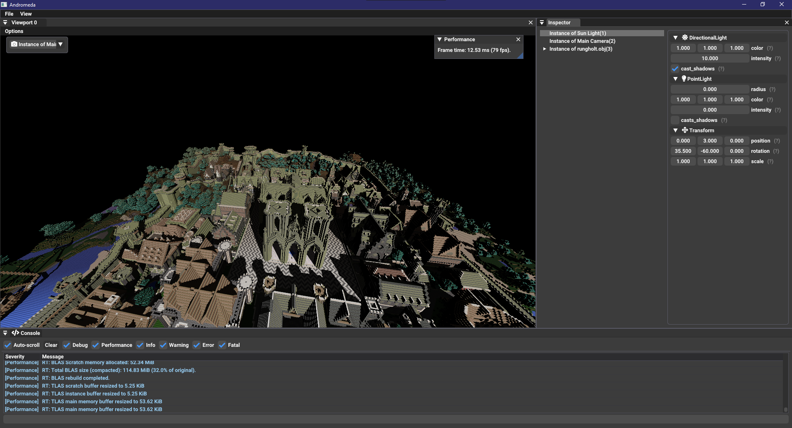This screenshot has width=792, height=428.
Task: Disable the cast_shadows checkbox
Action: click(x=675, y=69)
